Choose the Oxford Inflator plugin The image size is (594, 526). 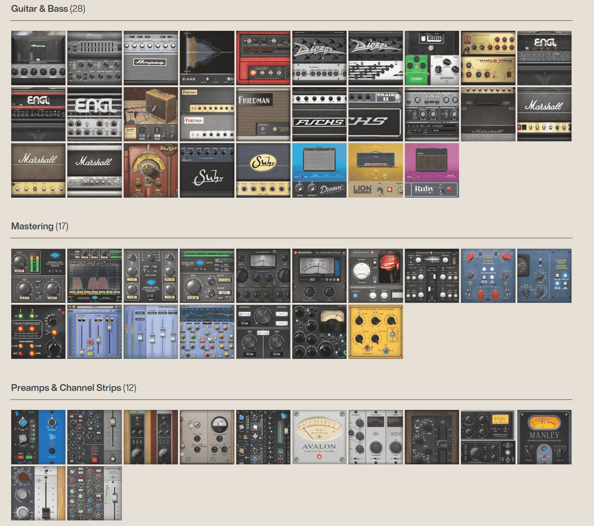[94, 332]
